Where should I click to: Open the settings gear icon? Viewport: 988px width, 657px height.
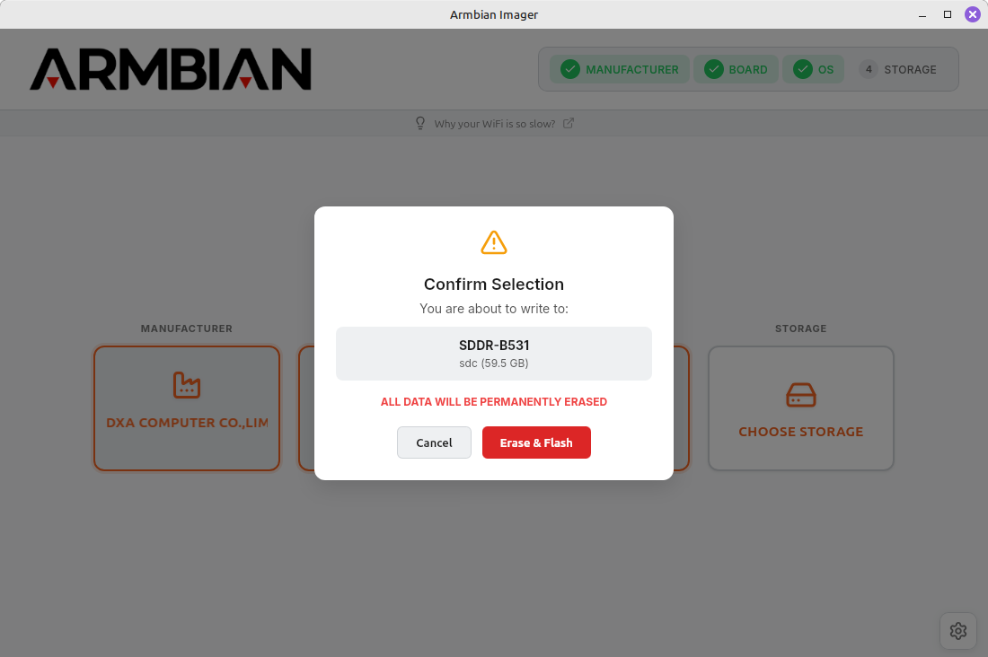957,631
